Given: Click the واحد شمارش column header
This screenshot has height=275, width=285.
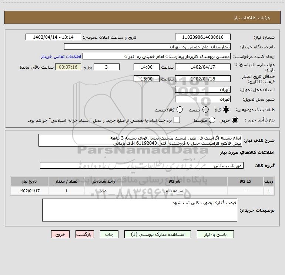Looking at the screenshot, I should point(103,181).
